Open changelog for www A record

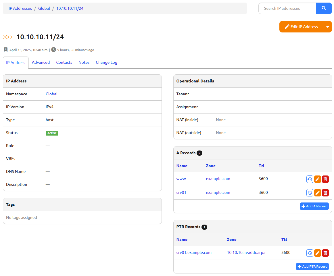coord(310,179)
